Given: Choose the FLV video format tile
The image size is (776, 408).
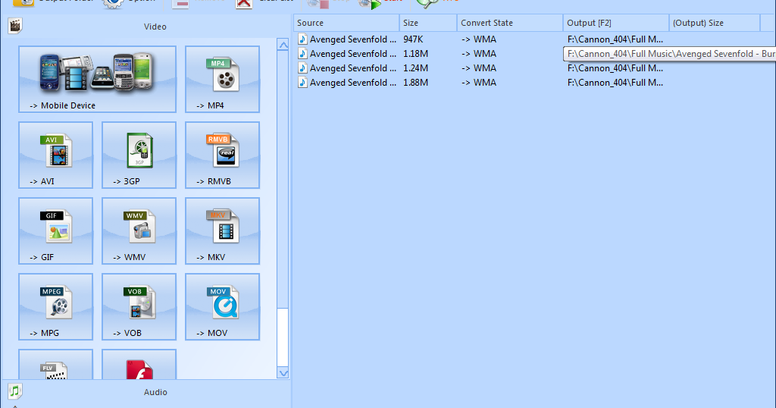Looking at the screenshot, I should pyautogui.click(x=56, y=365).
